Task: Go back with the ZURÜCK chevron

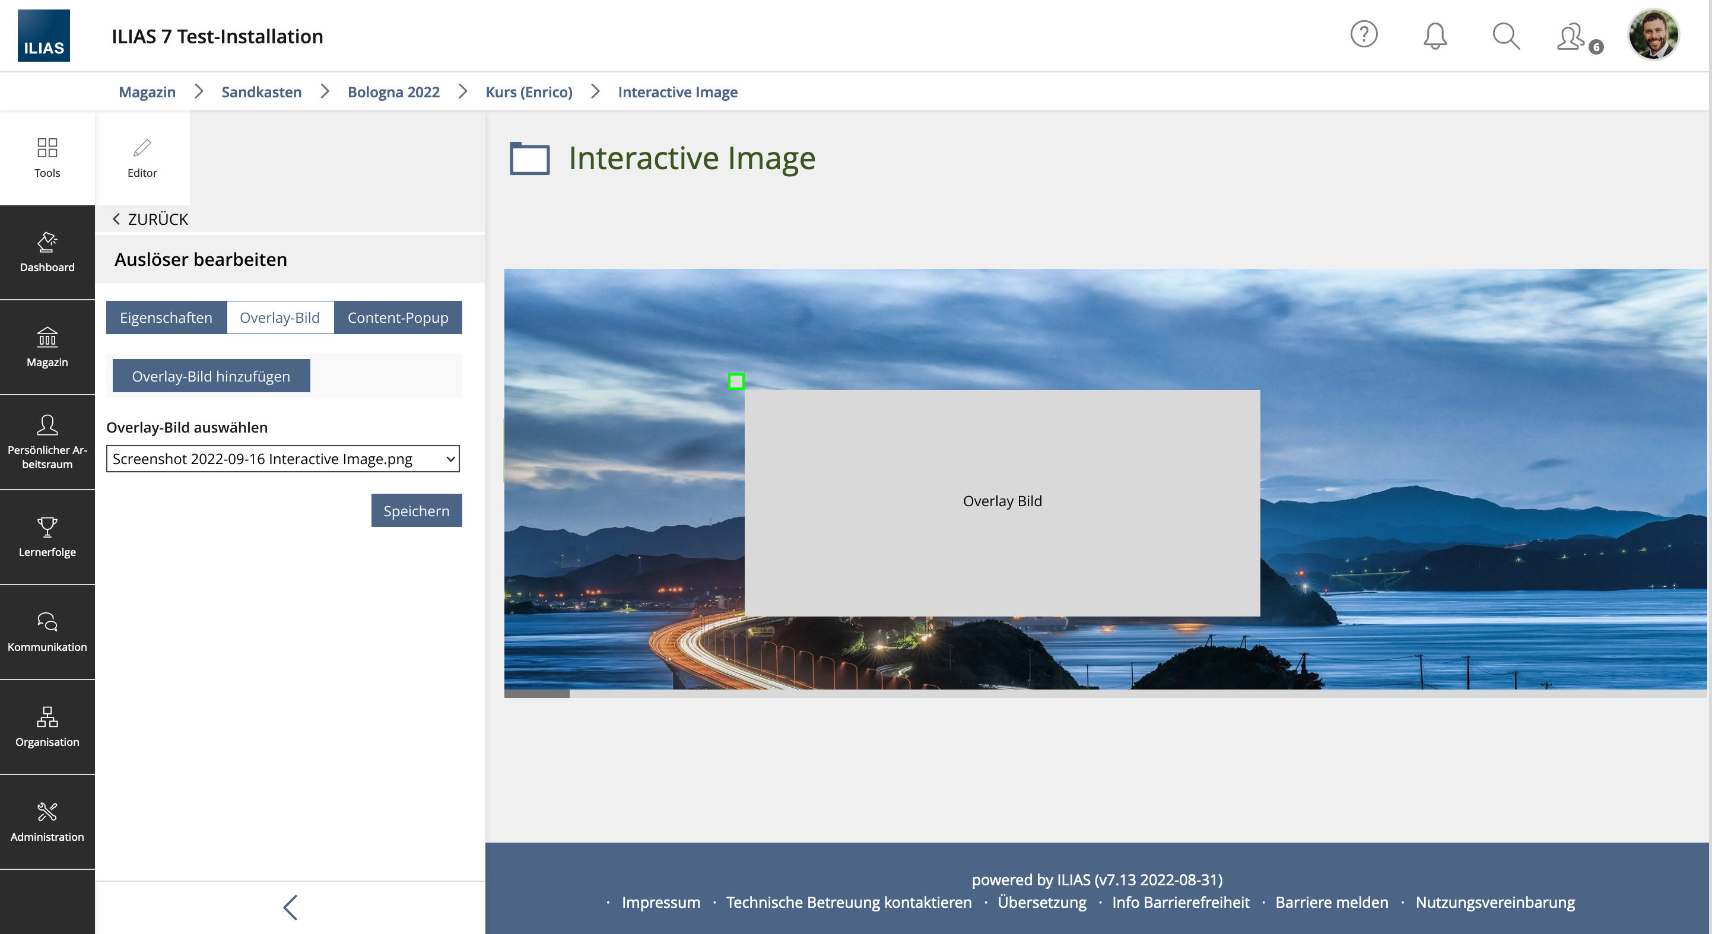Action: (150, 220)
